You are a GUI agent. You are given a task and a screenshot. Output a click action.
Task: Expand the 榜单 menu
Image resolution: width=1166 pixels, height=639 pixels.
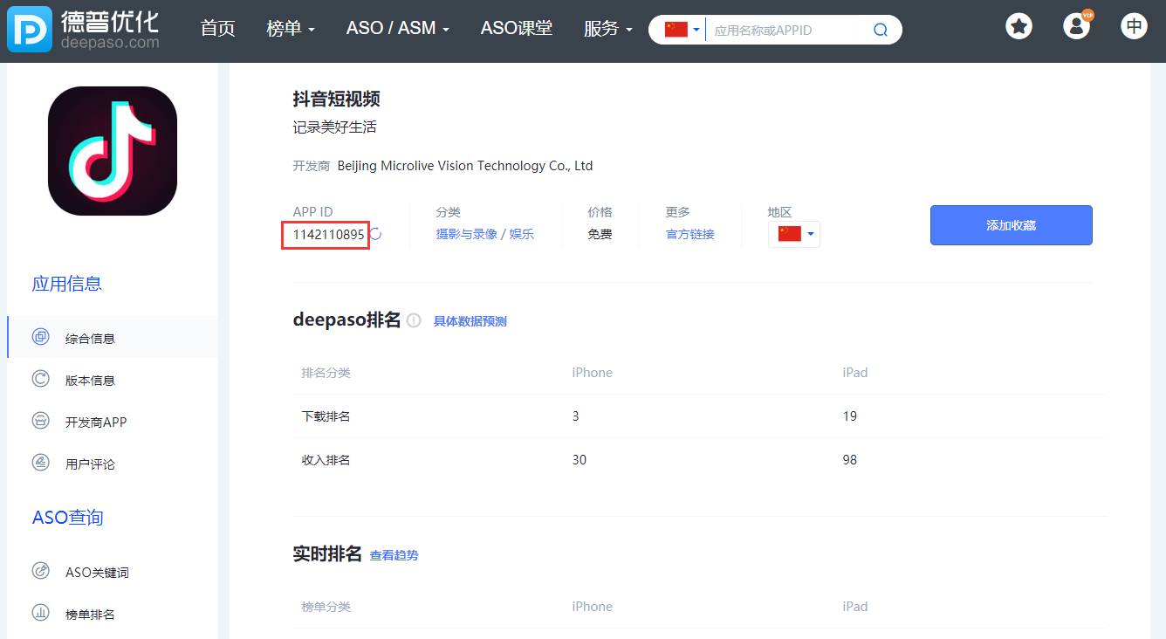tap(291, 28)
